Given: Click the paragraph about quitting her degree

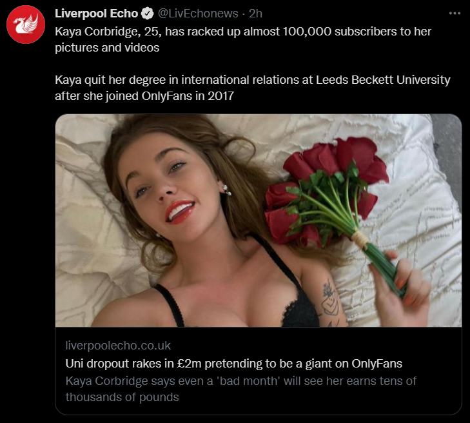Looking at the screenshot, I should pos(252,88).
